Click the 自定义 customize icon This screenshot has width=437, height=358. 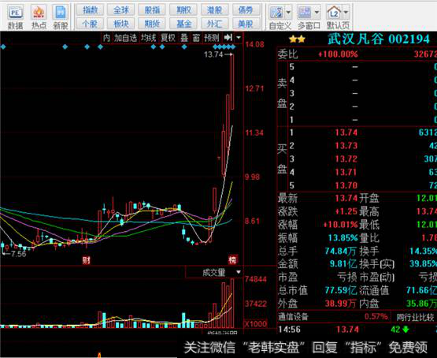click(276, 13)
